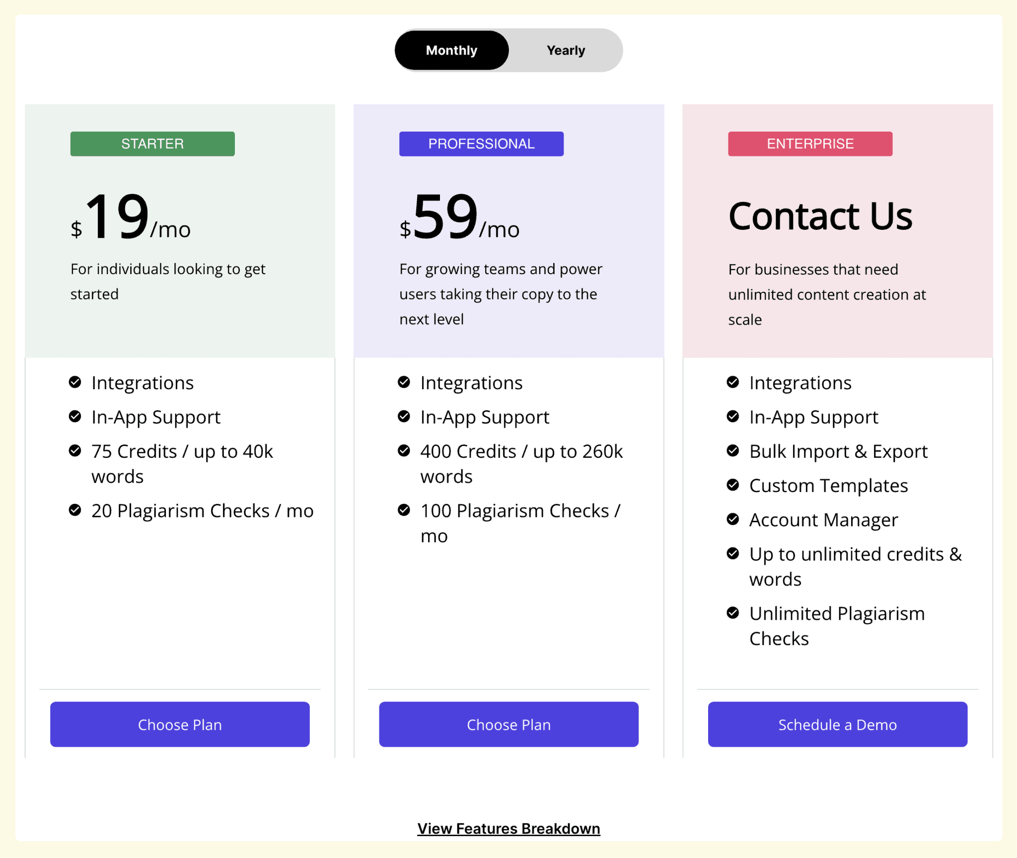Select the PROFESSIONAL plan badge
The height and width of the screenshot is (858, 1017).
[481, 143]
